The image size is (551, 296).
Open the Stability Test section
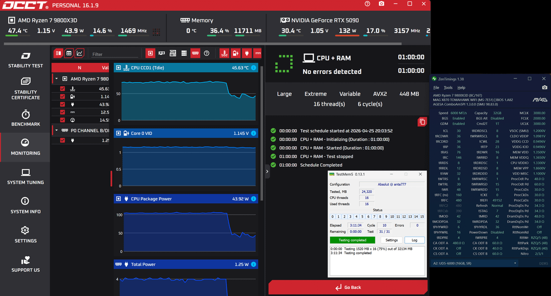pos(26,60)
